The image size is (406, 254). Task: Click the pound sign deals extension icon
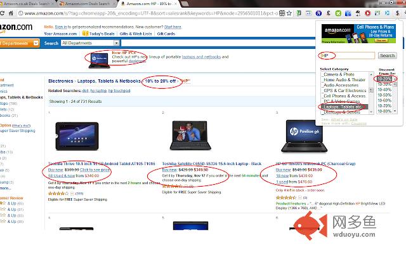click(329, 13)
